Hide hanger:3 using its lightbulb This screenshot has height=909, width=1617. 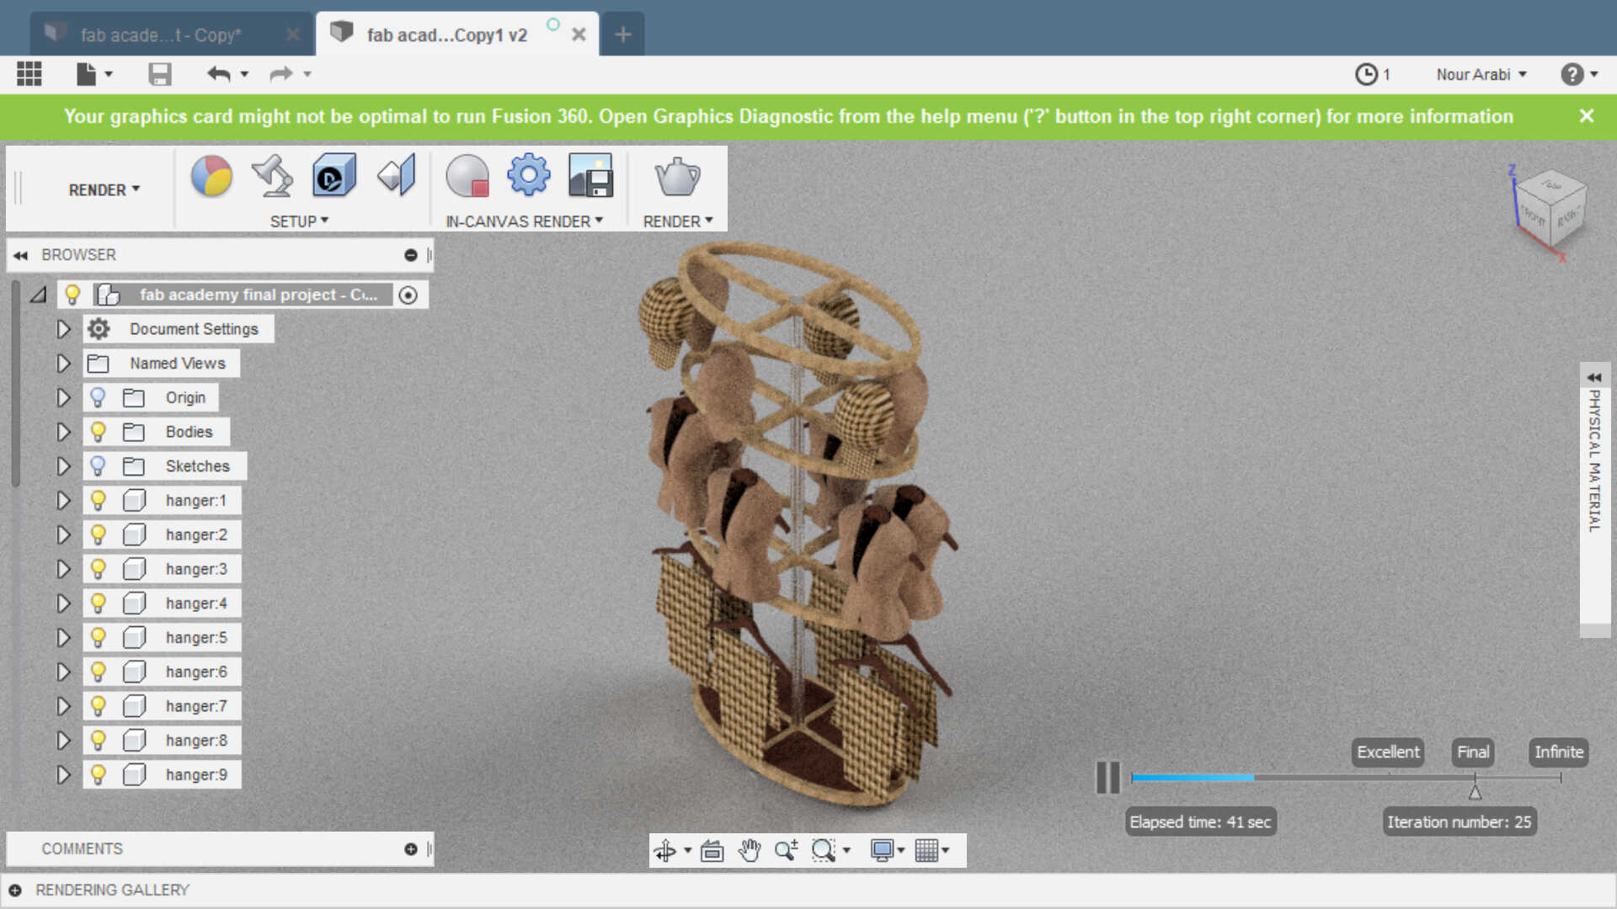pyautogui.click(x=99, y=569)
